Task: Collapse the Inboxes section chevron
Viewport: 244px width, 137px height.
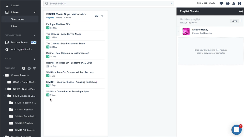Action: point(35,12)
